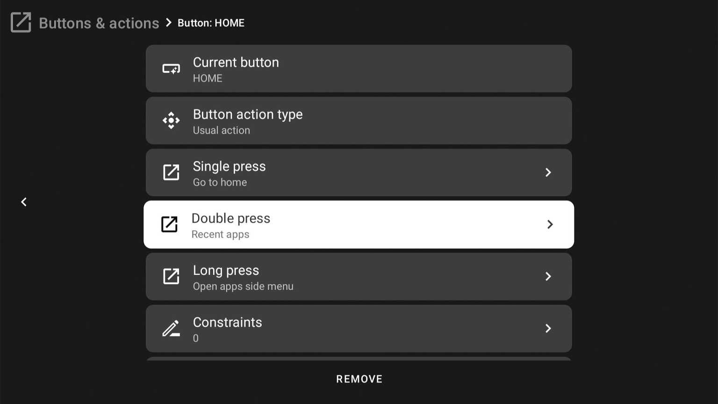This screenshot has height=404, width=718.
Task: Click the Current button icon
Action: tap(171, 68)
